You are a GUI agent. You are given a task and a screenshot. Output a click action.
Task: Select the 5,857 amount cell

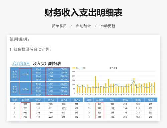pos(51,91)
